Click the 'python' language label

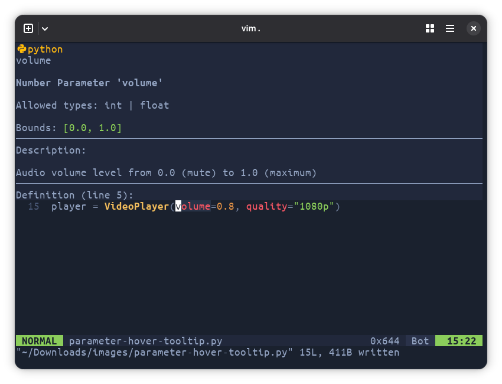(45, 49)
